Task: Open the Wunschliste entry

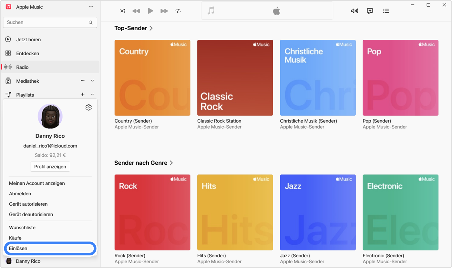Action: [x=22, y=228]
